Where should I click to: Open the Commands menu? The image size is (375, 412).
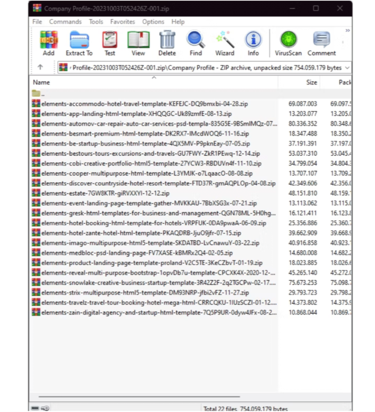click(x=65, y=22)
